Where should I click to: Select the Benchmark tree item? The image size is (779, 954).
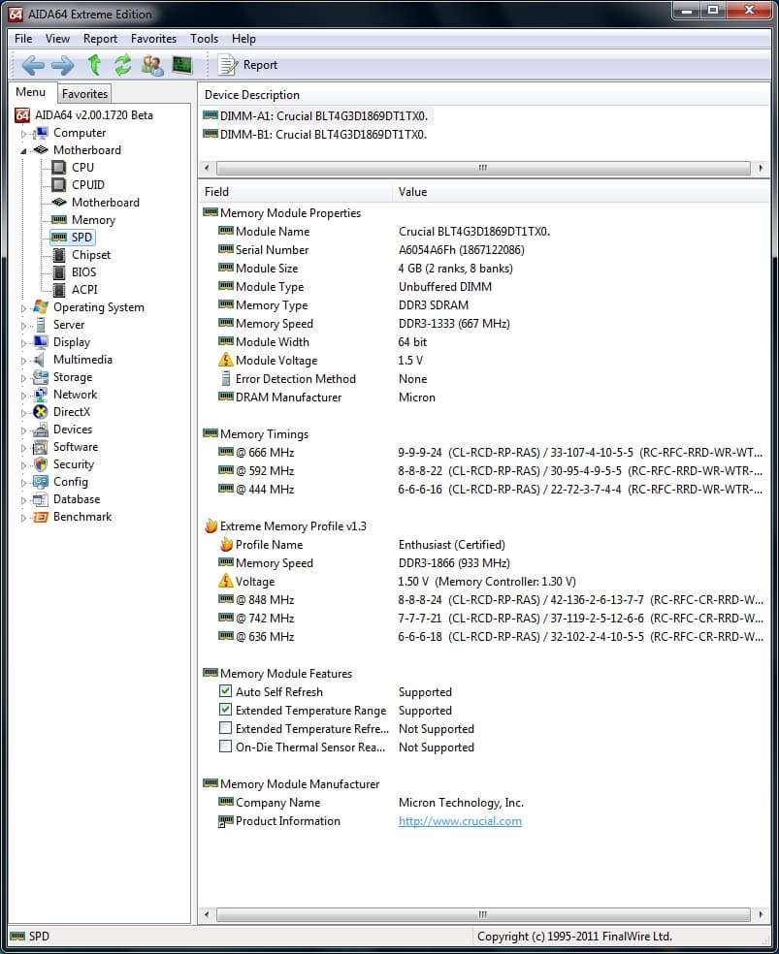coord(82,517)
